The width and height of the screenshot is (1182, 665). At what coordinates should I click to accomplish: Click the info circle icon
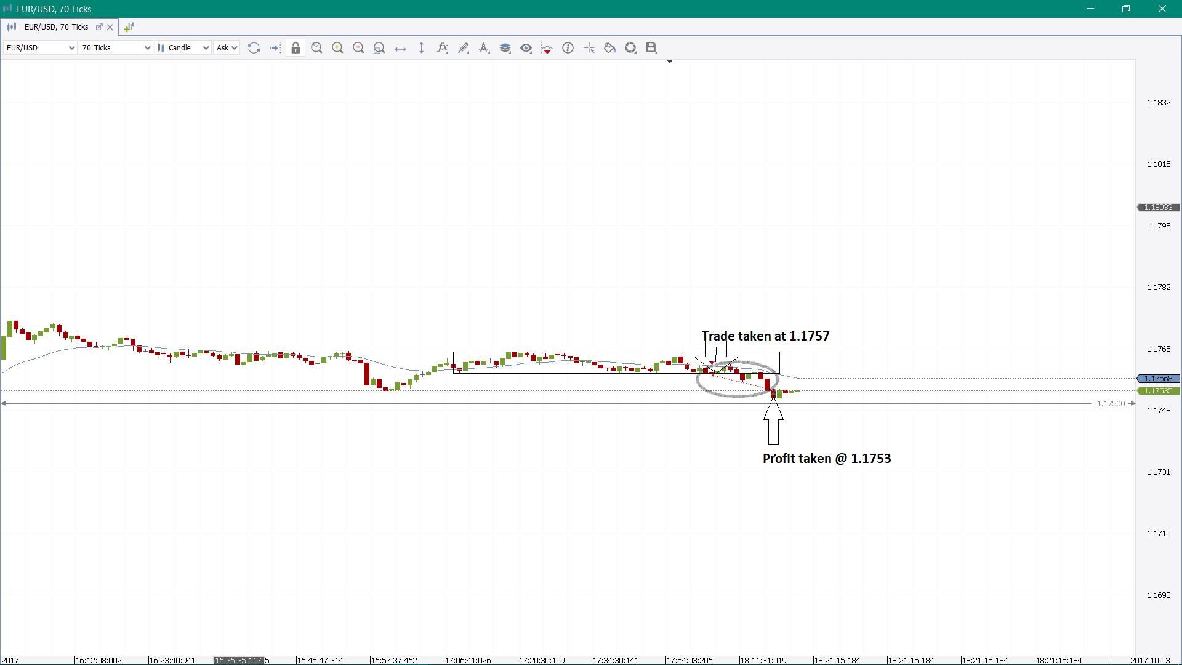[x=568, y=47]
